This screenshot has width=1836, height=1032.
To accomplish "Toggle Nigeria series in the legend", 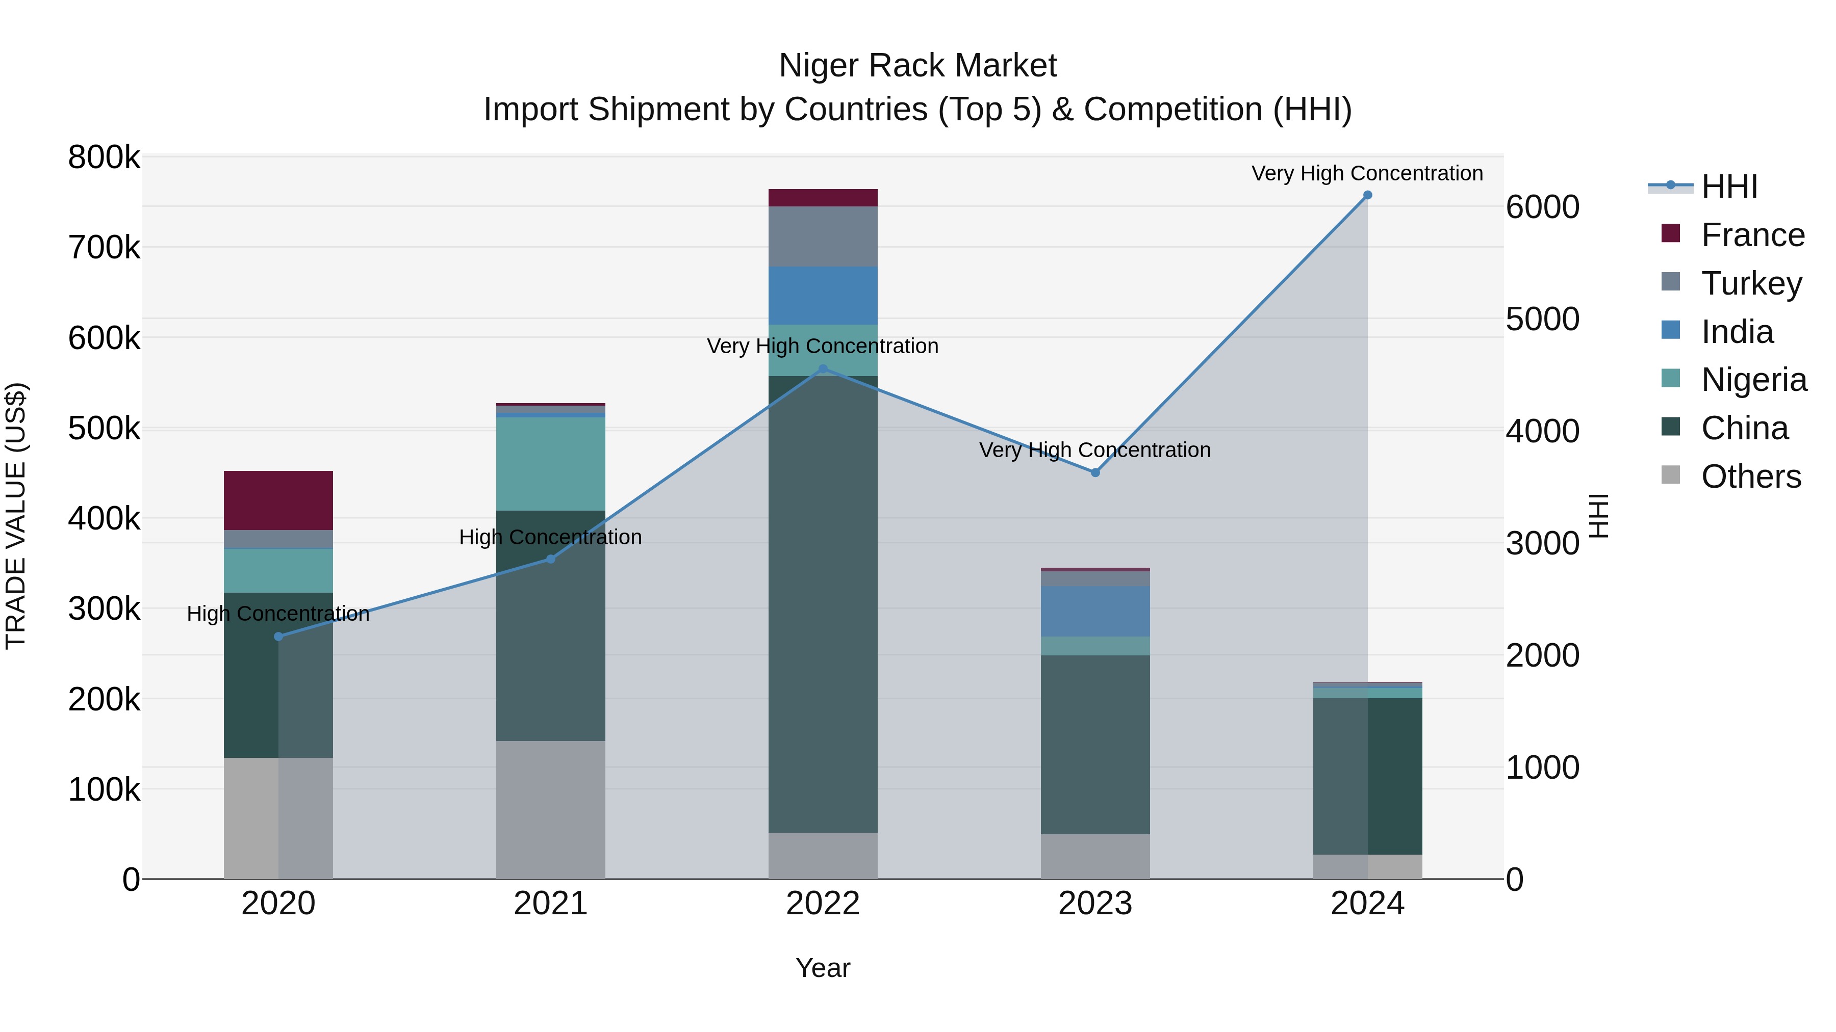I will point(1734,380).
